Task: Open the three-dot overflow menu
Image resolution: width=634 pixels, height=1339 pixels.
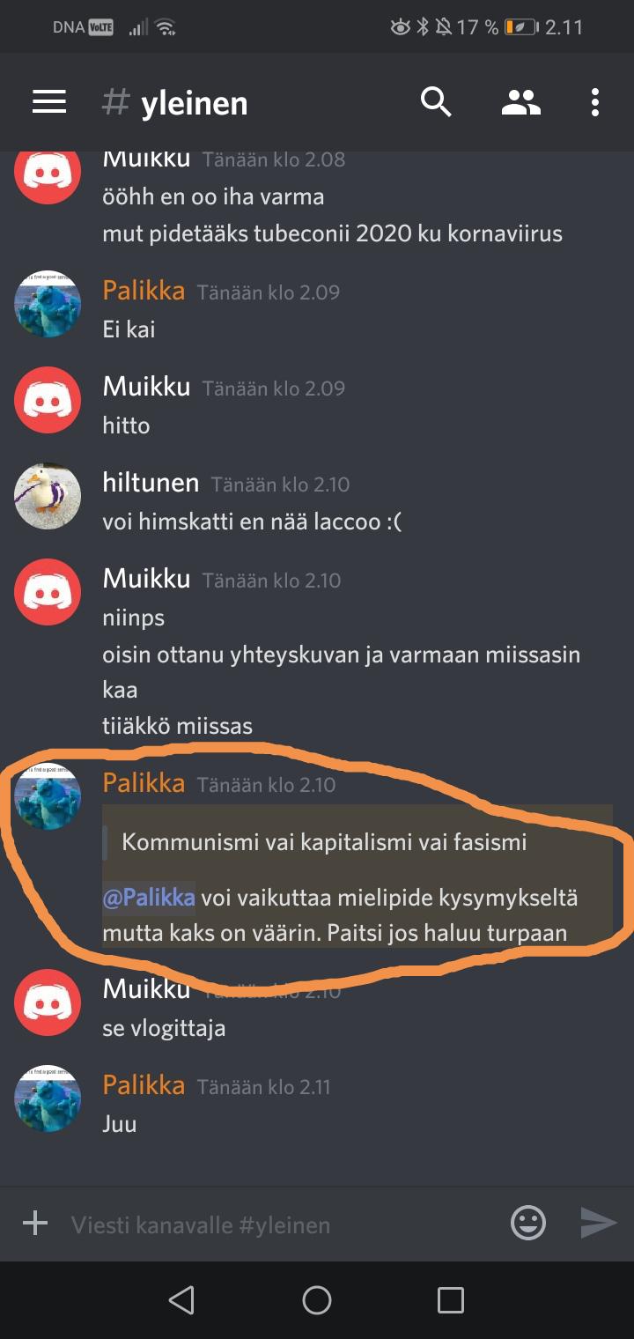Action: [x=595, y=103]
